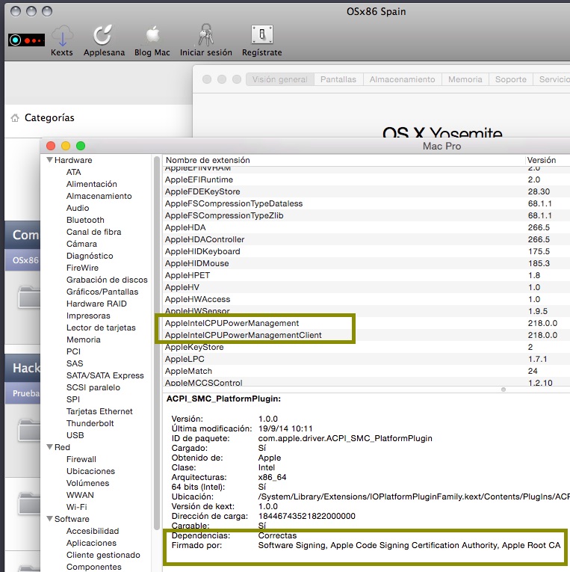Click the Regístrate switch icon
This screenshot has height=572, width=570.
262,34
